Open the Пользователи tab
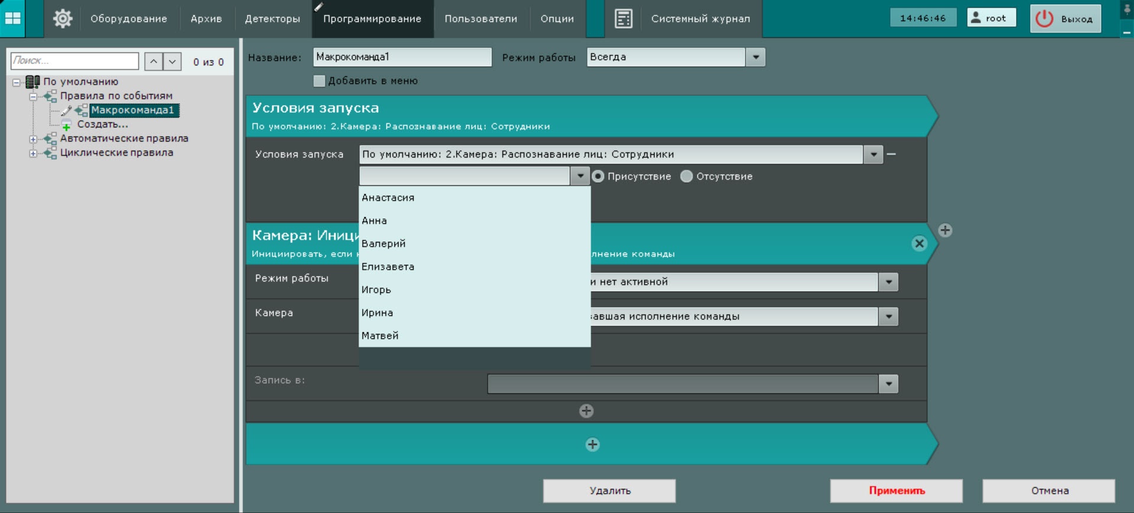 point(481,19)
